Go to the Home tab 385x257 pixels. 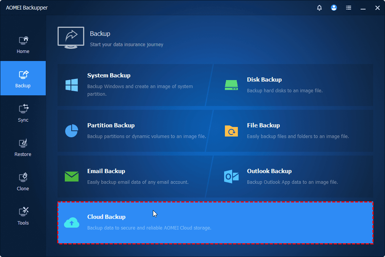click(23, 44)
